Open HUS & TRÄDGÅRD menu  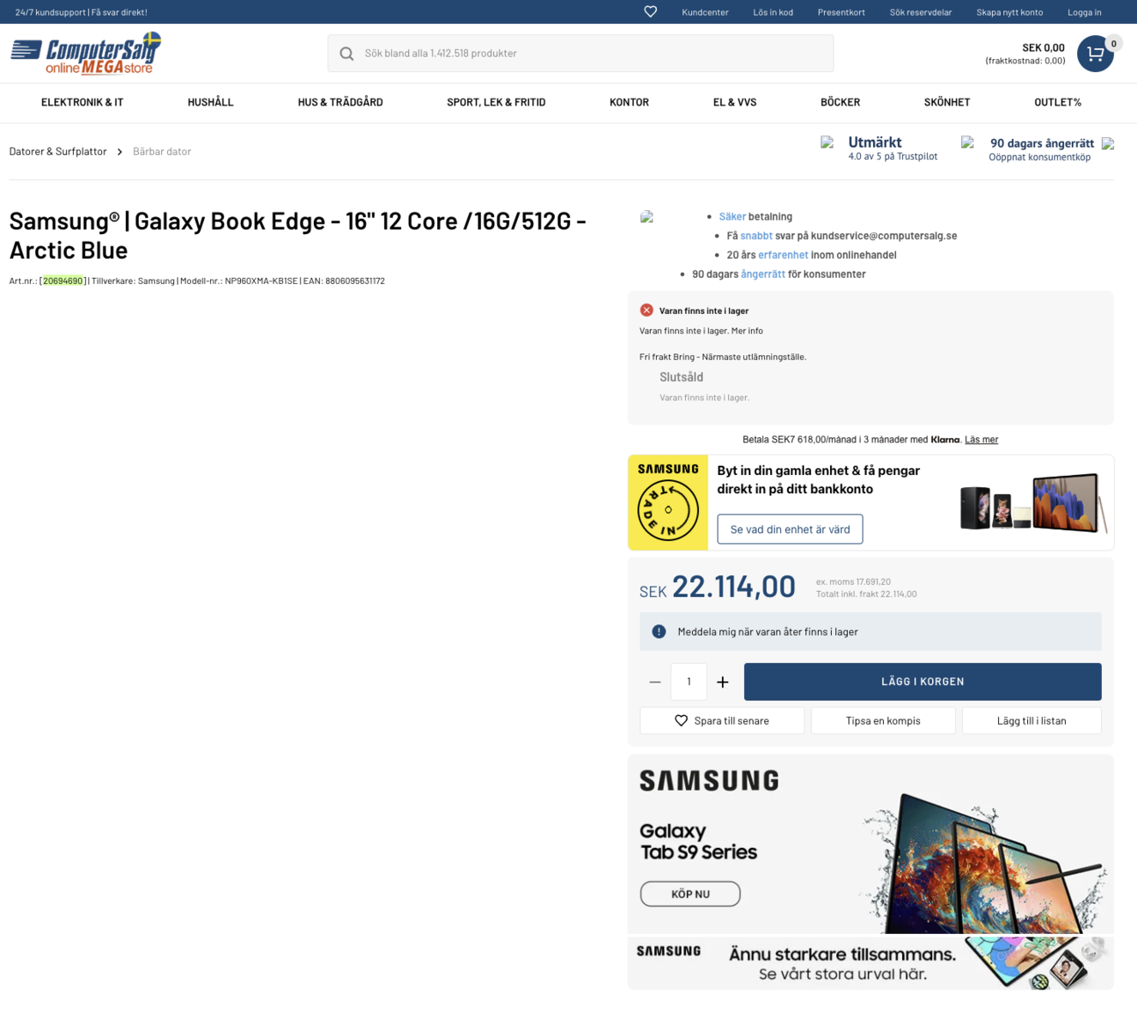pos(340,102)
